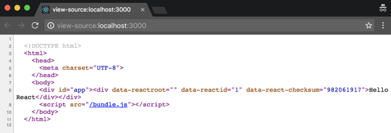Viewport: 391px width, 133px height.
Task: Click the React favicon on the tab
Action: click(46, 10)
